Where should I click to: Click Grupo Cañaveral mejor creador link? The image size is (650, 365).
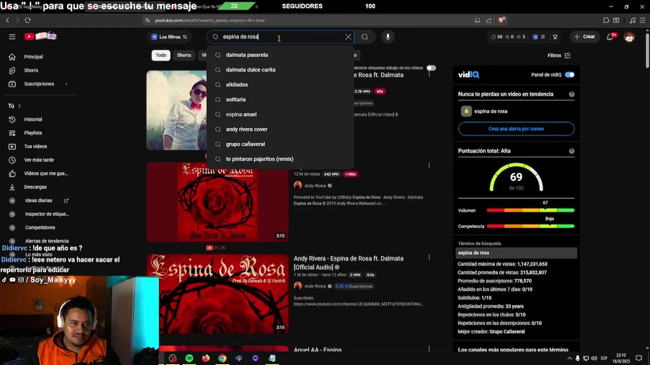point(507,332)
